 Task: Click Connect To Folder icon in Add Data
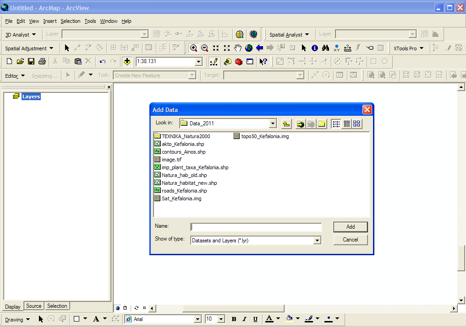(301, 124)
